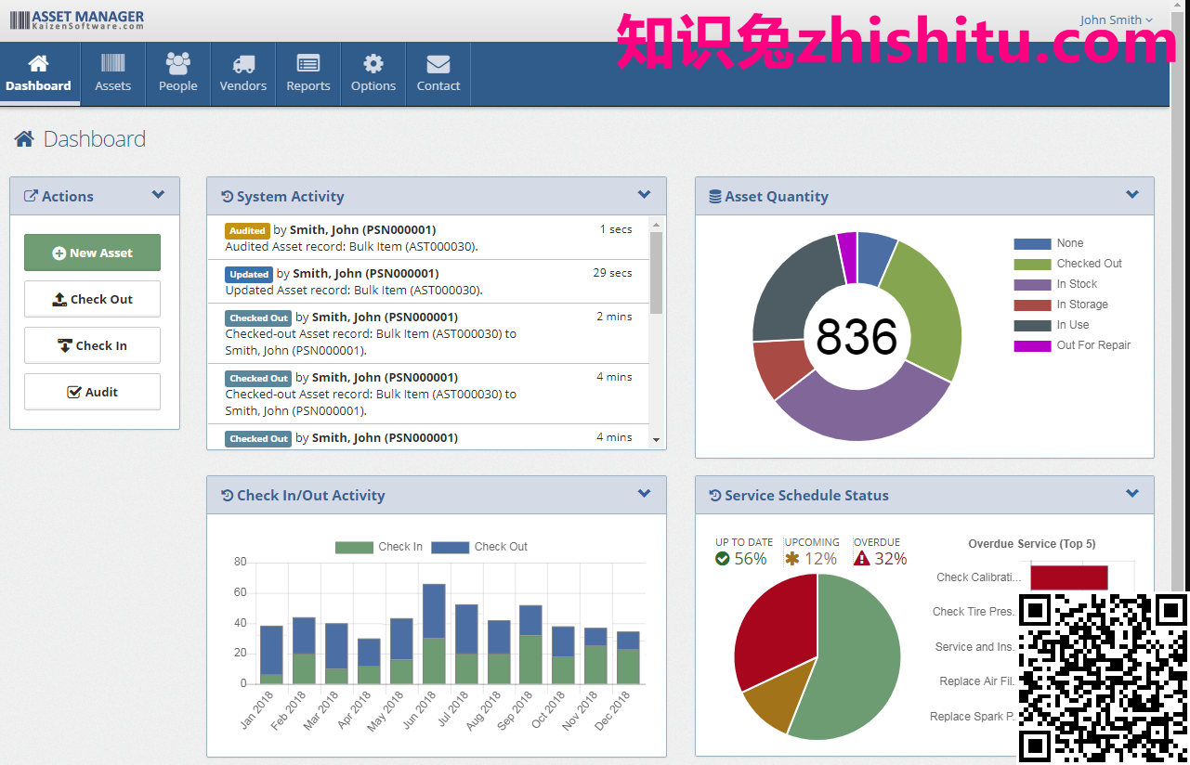Click the Dashboard home icon in navbar
This screenshot has height=765, width=1190.
[38, 63]
